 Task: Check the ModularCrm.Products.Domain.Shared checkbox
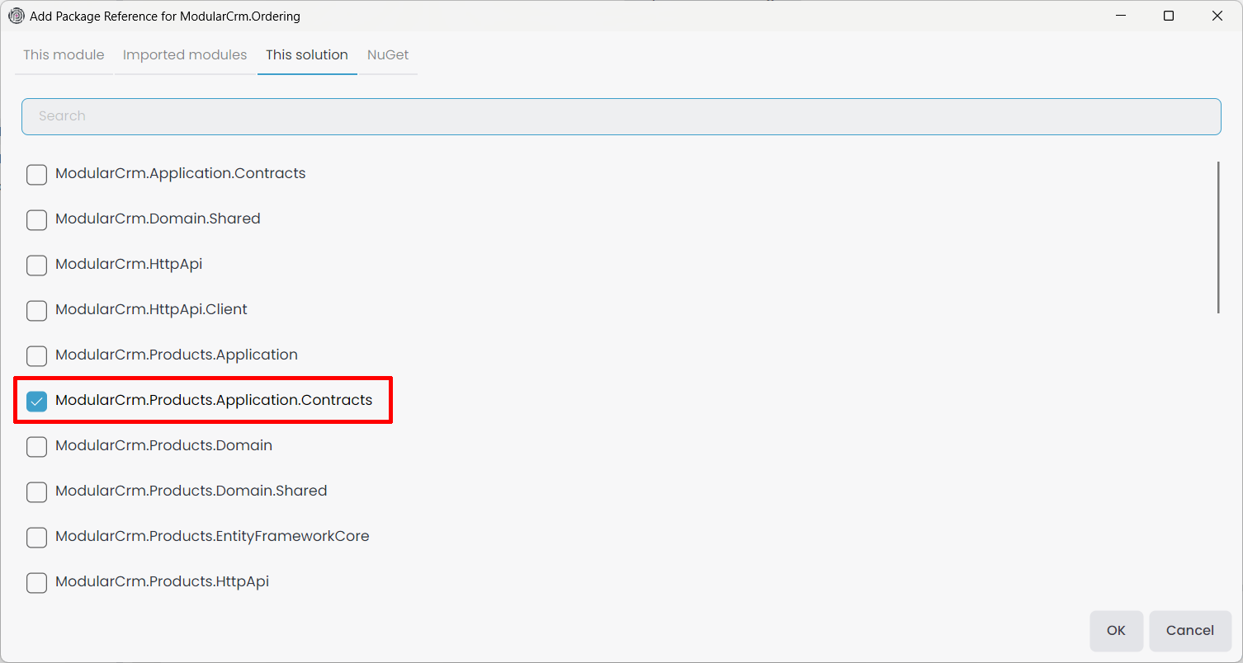point(36,491)
